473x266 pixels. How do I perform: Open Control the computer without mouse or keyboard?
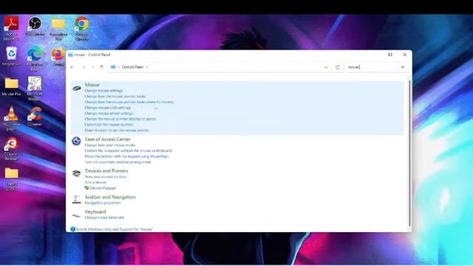tap(128, 151)
